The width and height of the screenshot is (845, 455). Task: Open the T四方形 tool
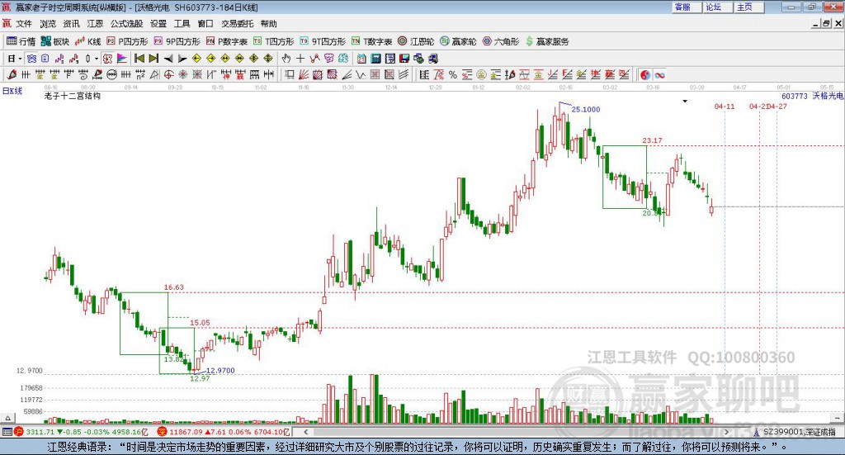pyautogui.click(x=274, y=41)
